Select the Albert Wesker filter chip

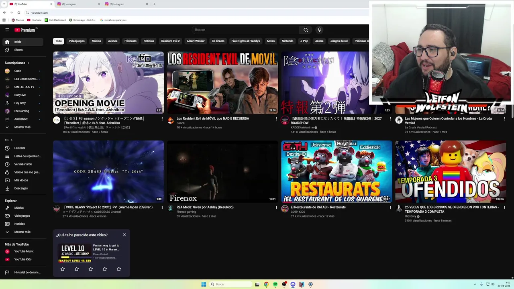click(x=196, y=41)
